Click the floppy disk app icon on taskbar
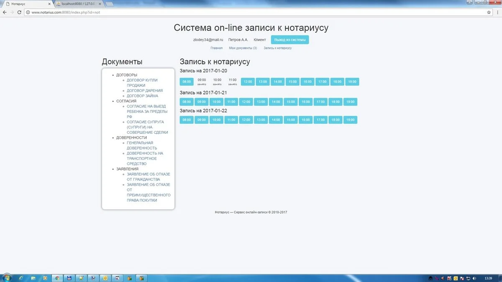This screenshot has height=282, width=502. click(69, 277)
